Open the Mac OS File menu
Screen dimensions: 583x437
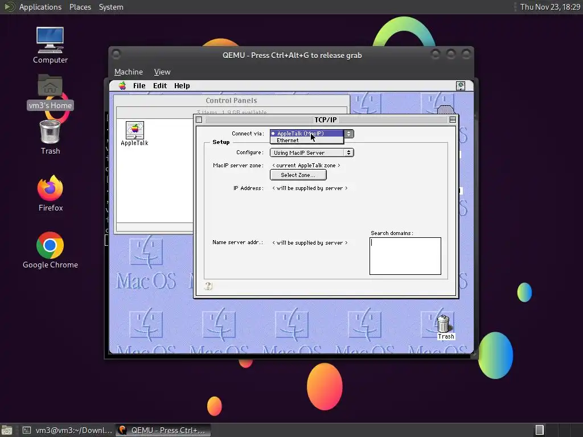click(x=139, y=86)
